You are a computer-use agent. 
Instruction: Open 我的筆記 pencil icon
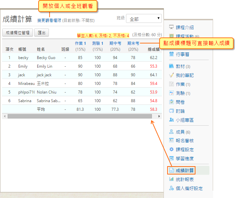pos(172,75)
